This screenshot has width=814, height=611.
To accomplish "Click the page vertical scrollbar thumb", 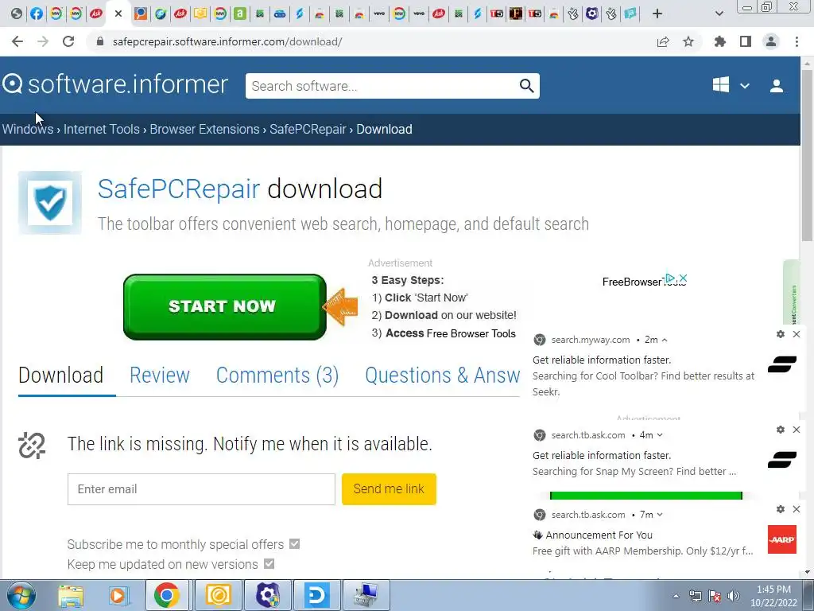I will pyautogui.click(x=807, y=154).
